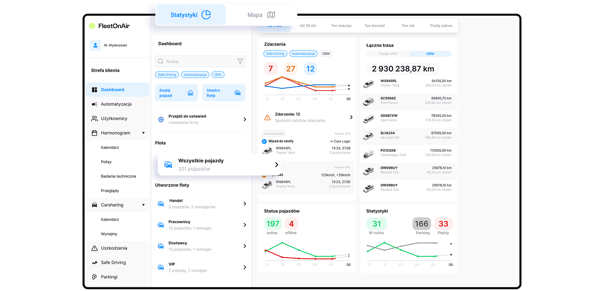This screenshot has width=604, height=291.
Task: Click the settings gear icon
Action: pyautogui.click(x=161, y=120)
